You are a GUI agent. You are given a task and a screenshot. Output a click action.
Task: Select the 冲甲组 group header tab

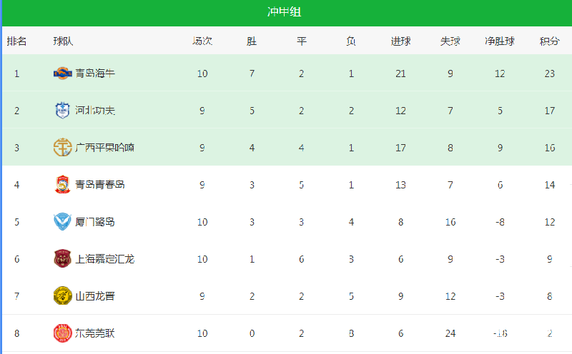pyautogui.click(x=284, y=12)
